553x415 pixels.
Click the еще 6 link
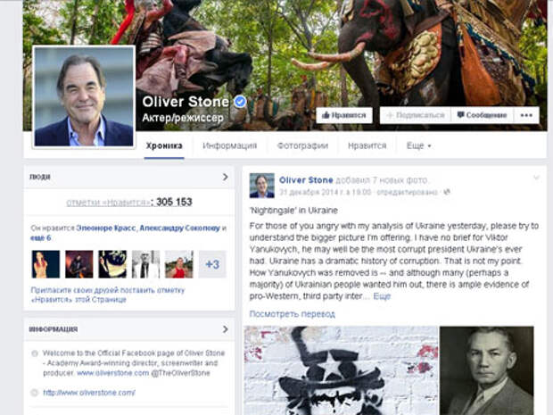[40, 238]
